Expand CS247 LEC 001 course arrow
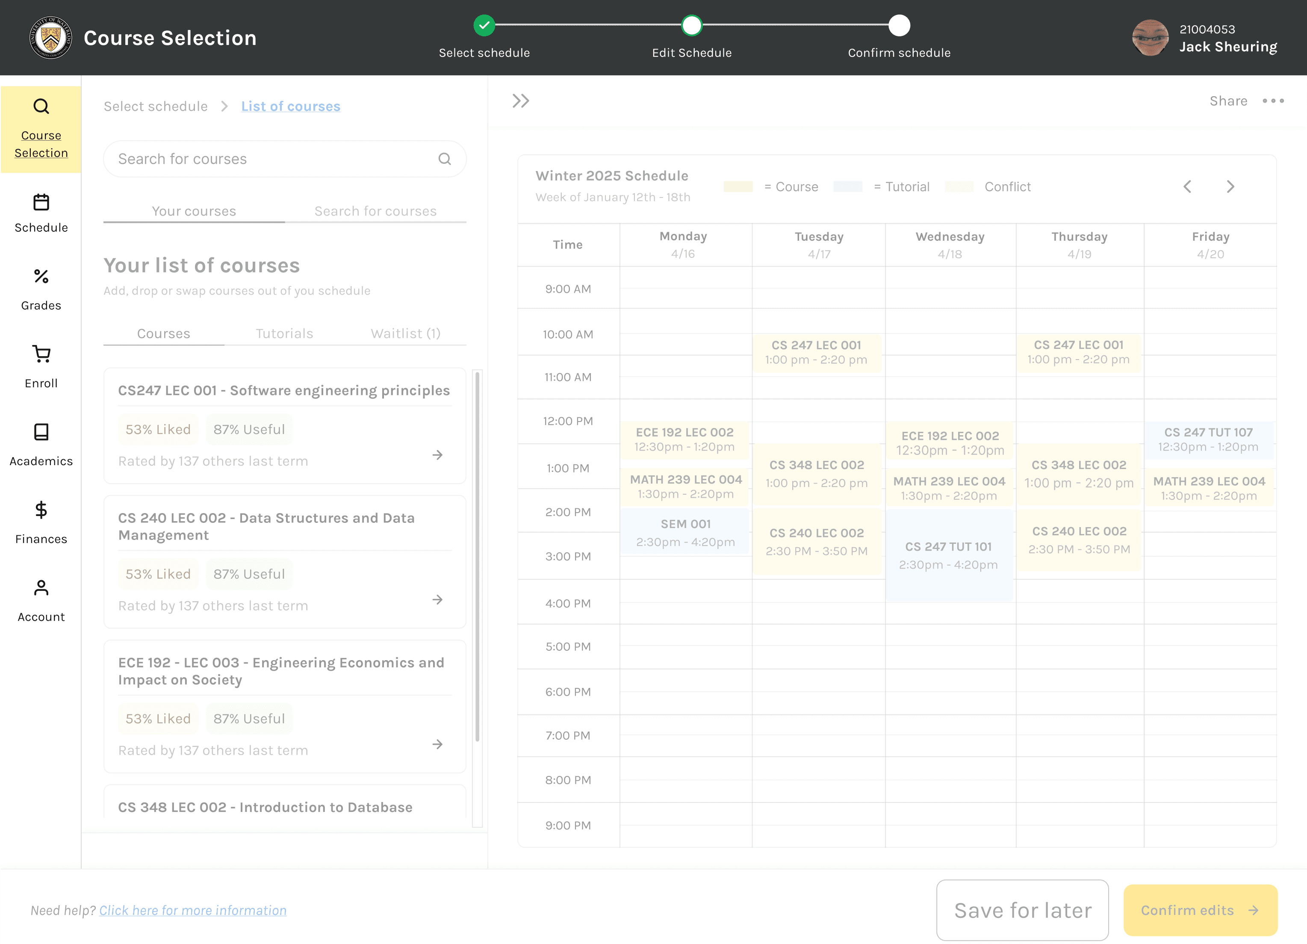 tap(437, 455)
